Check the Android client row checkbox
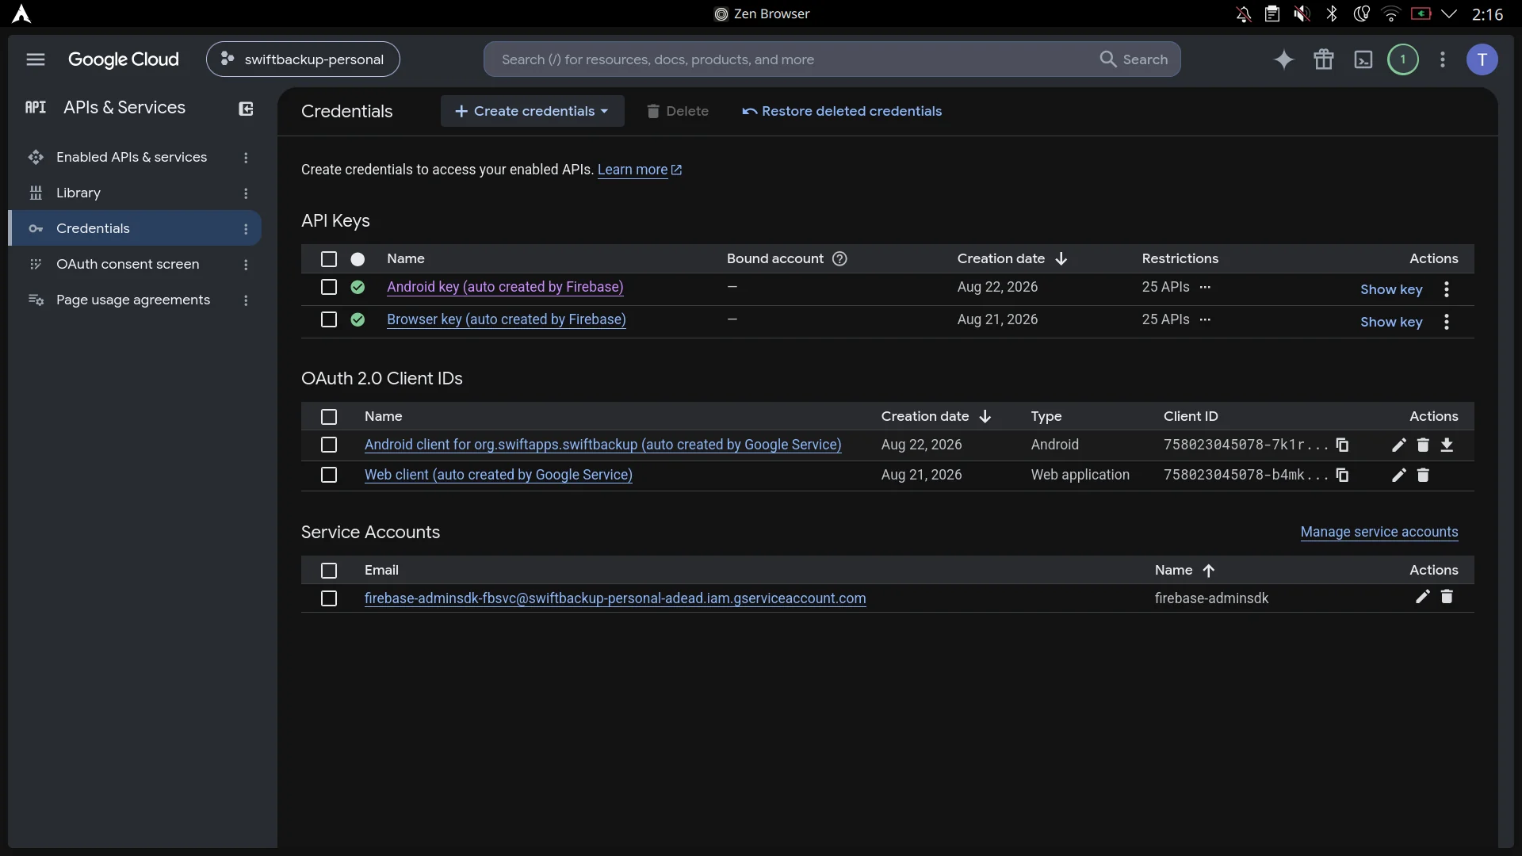This screenshot has width=1522, height=856. pyautogui.click(x=329, y=445)
